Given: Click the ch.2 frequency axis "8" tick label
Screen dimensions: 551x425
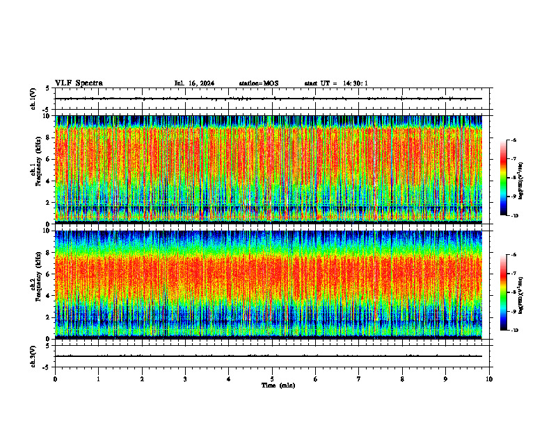Looking at the screenshot, I should (x=49, y=253).
